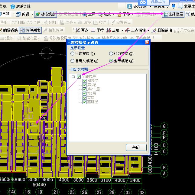The height and width of the screenshot is (195, 195).
Task: Expand the 缩放 zoom options dropdown arrow
Action: pyautogui.click(x=114, y=14)
